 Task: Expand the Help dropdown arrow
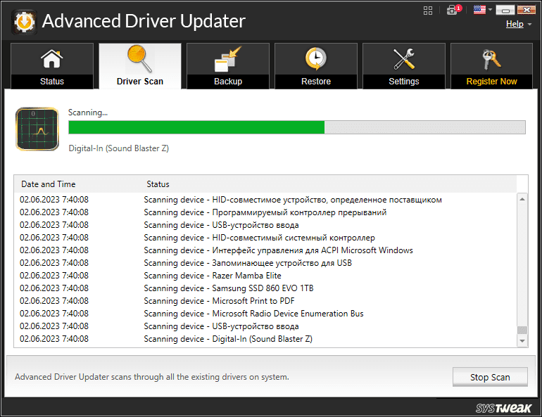pos(529,25)
